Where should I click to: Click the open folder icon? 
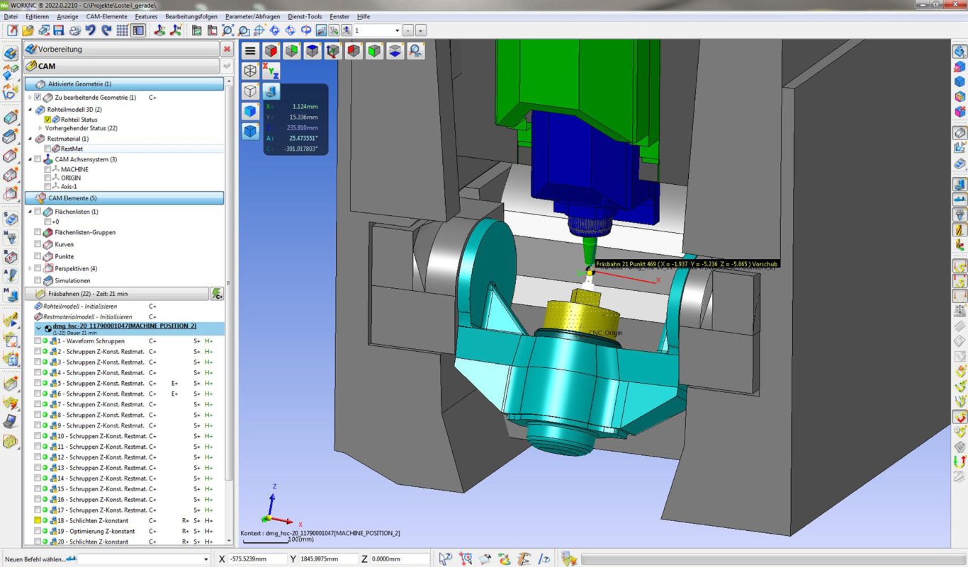pyautogui.click(x=28, y=30)
